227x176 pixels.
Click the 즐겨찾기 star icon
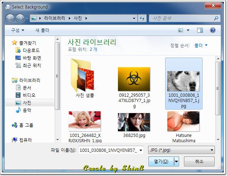[15, 43]
